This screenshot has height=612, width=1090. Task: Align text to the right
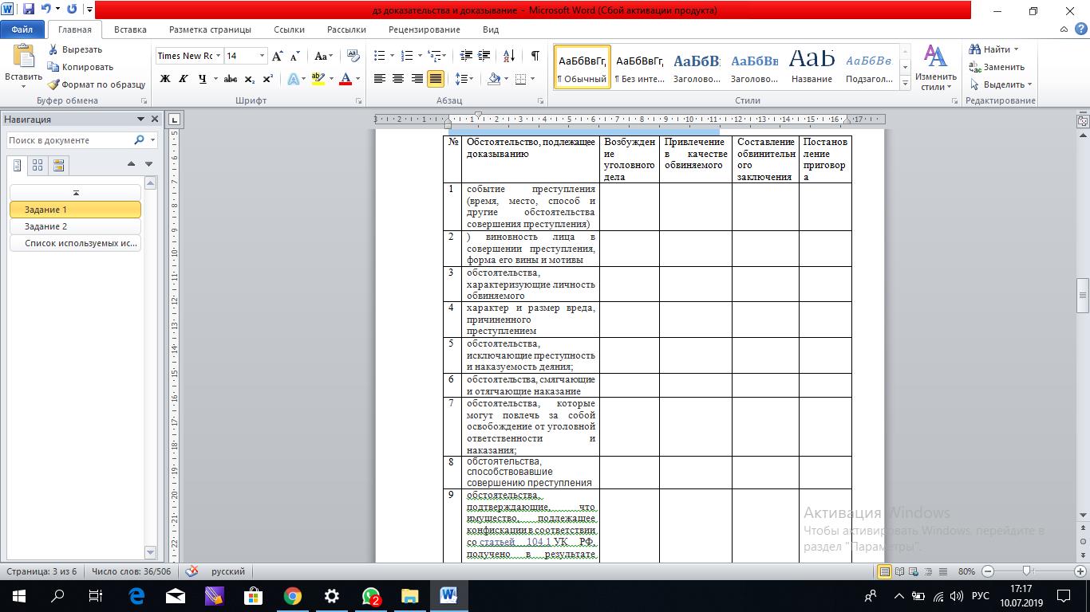tap(417, 79)
